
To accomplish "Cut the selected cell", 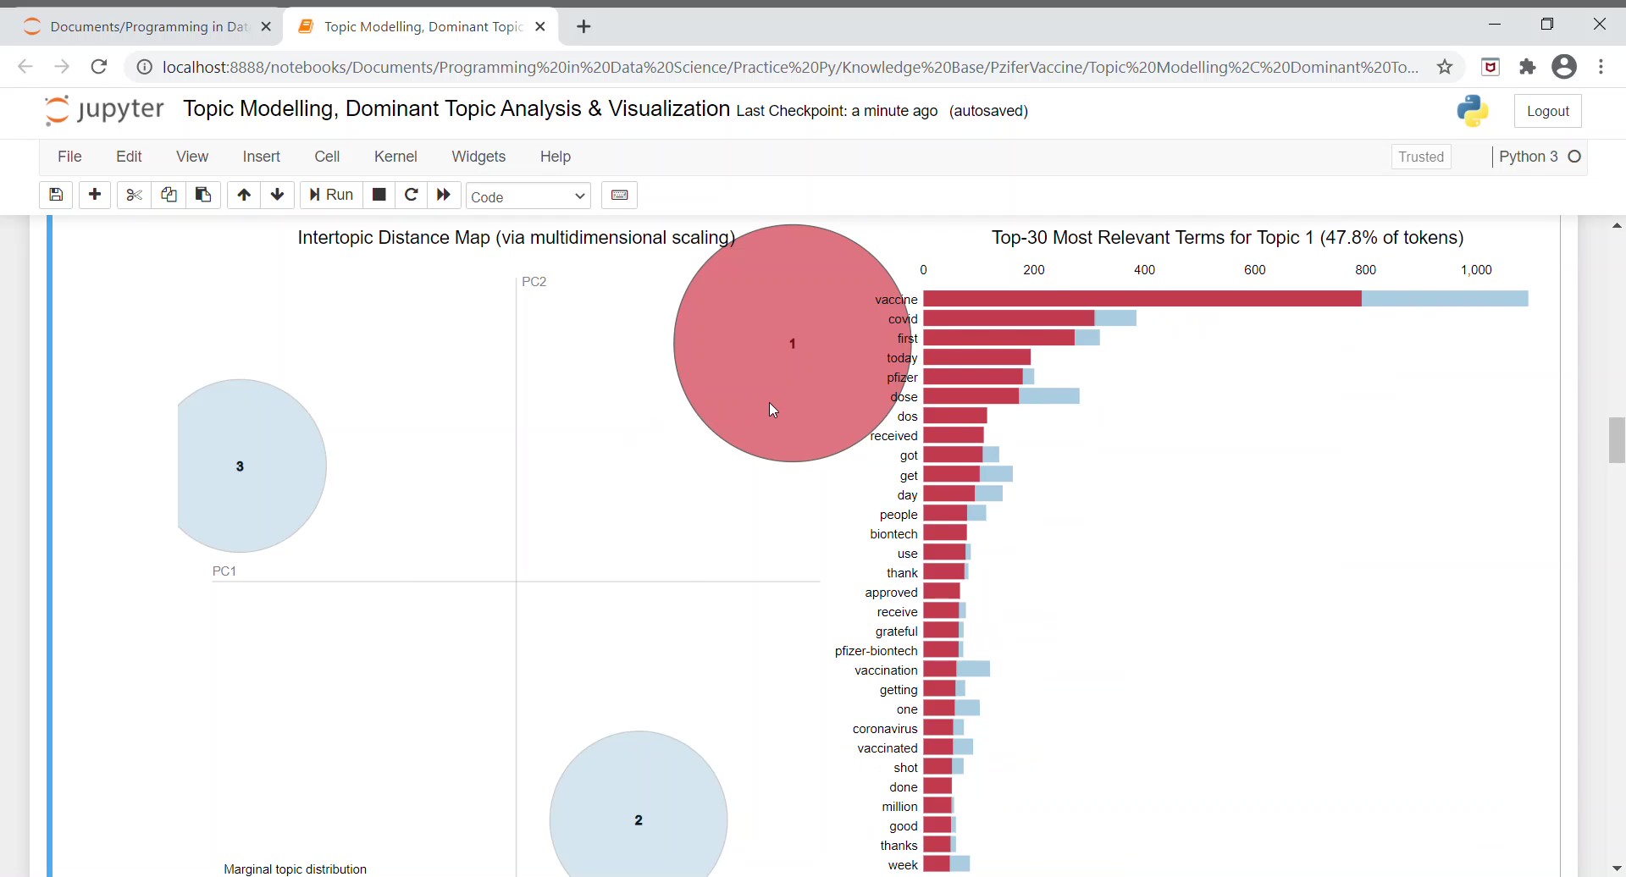I will pyautogui.click(x=132, y=195).
